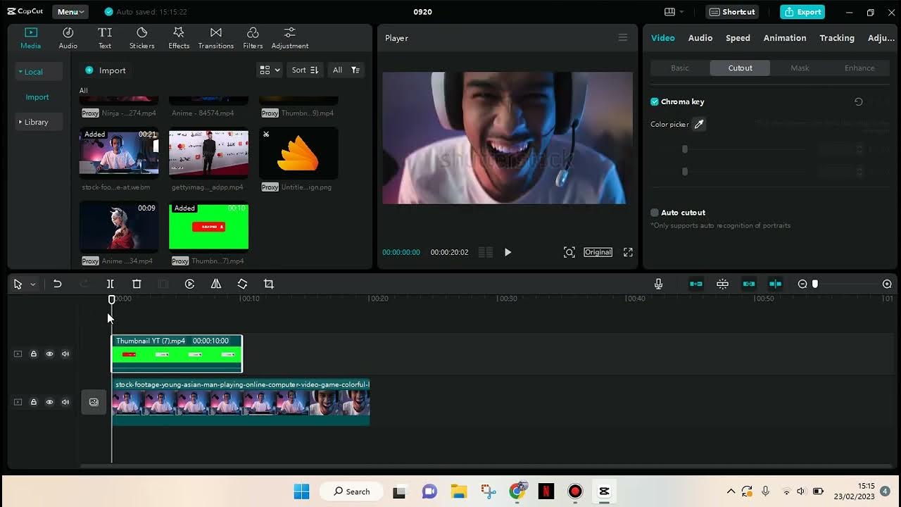The width and height of the screenshot is (901, 507).
Task: Click the Reverse playback icon
Action: tap(189, 284)
